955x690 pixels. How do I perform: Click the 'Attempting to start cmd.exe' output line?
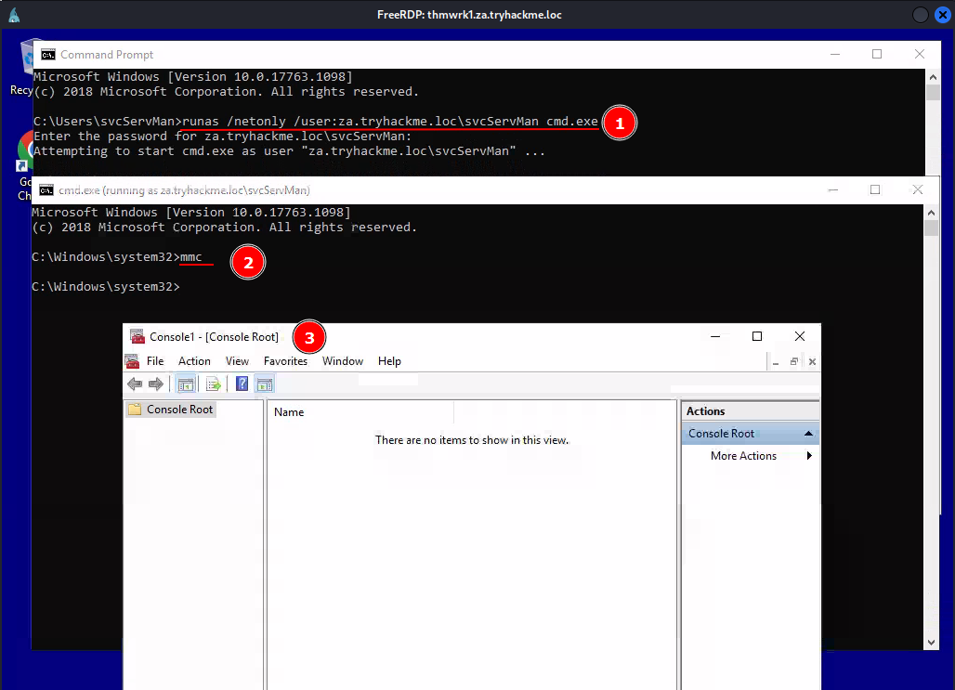(x=289, y=151)
